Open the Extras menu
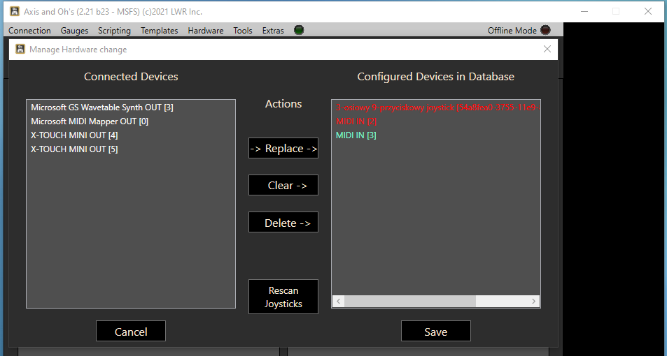The image size is (667, 356). pos(273,31)
